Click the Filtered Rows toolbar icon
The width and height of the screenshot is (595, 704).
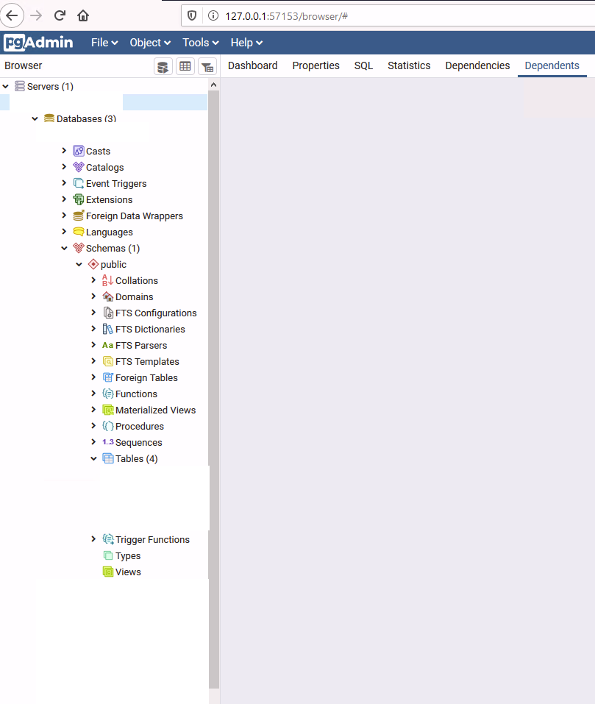tap(207, 66)
